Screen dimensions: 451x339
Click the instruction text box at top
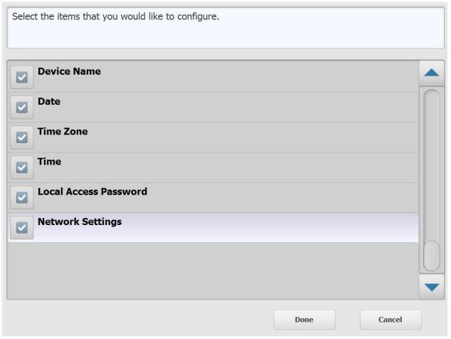[225, 28]
